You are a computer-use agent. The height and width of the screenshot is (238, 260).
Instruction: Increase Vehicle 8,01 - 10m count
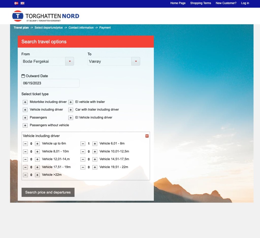pos(37,152)
